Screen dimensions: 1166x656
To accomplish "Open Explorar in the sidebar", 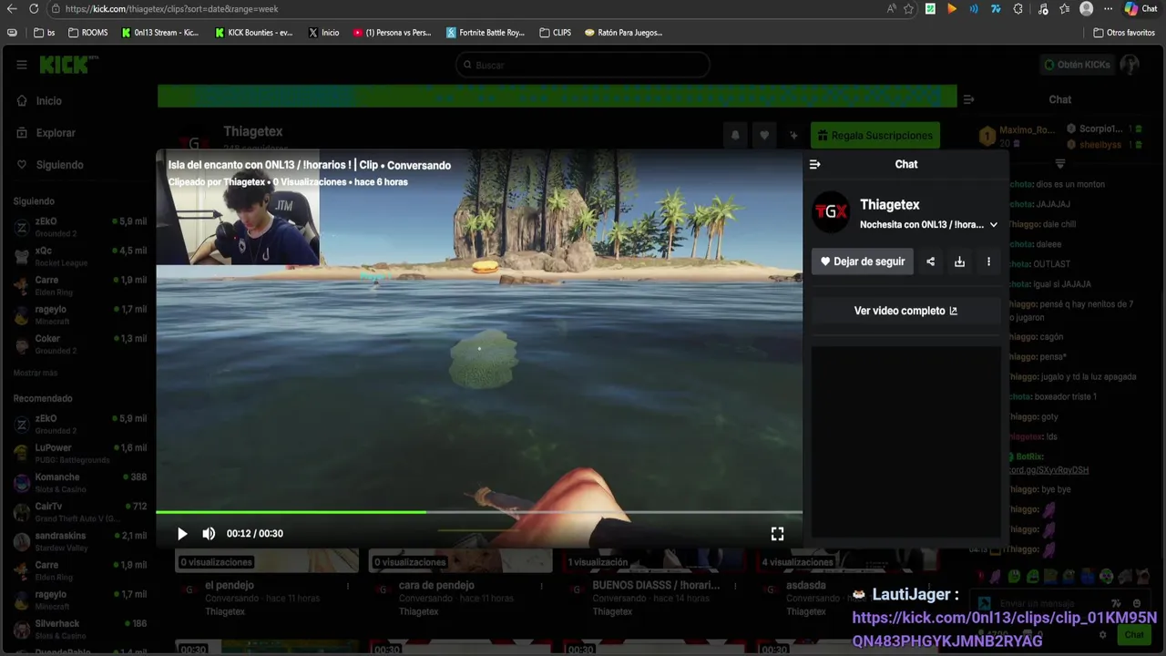I will (46, 133).
